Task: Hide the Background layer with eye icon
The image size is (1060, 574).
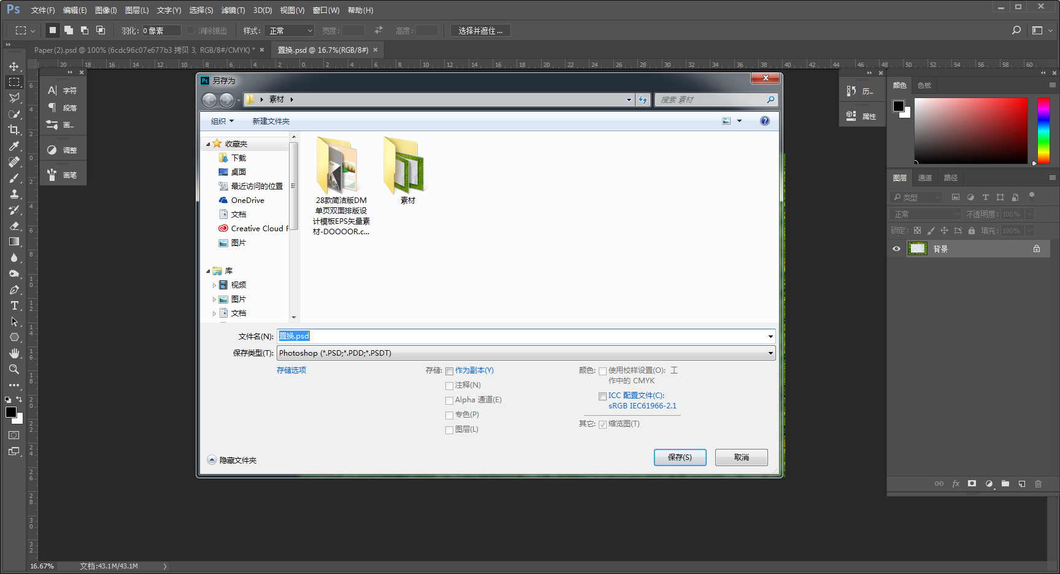Action: pos(896,249)
